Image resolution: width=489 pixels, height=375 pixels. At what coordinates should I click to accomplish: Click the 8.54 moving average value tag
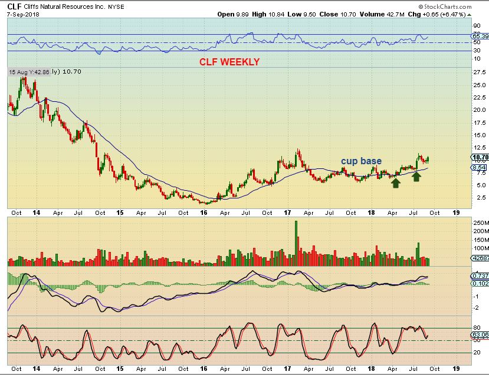[x=479, y=167]
